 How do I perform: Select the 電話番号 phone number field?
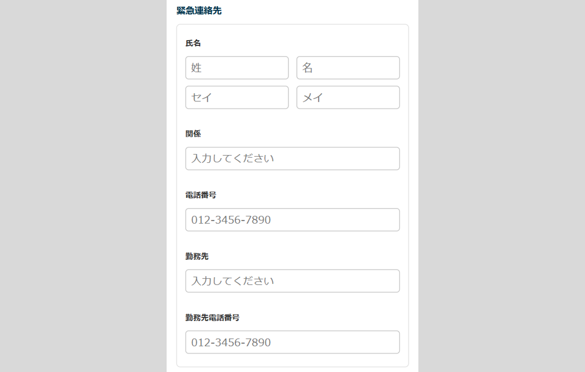[x=293, y=220]
